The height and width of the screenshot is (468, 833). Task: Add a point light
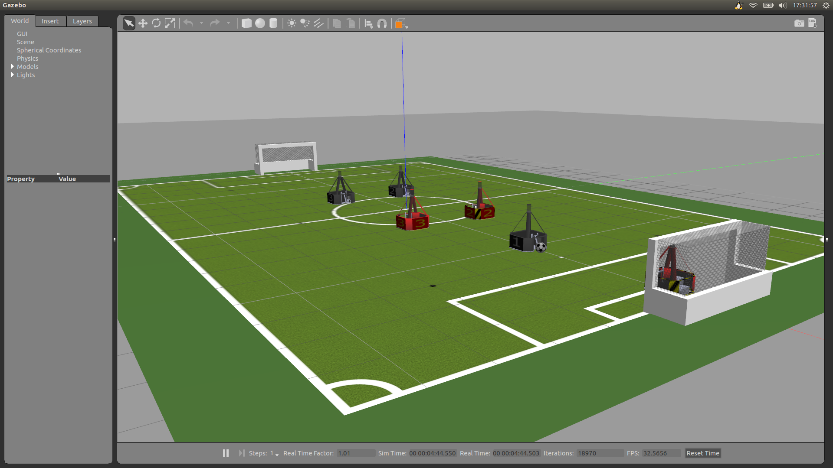292,23
